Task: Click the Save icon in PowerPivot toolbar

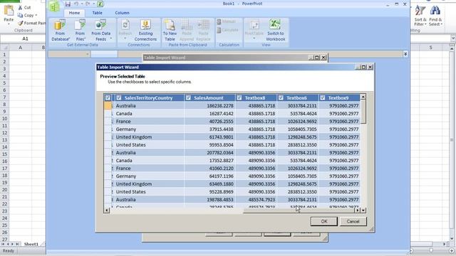Action: click(68, 4)
